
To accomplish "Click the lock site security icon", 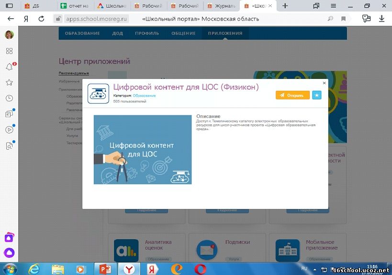I will coord(58,19).
